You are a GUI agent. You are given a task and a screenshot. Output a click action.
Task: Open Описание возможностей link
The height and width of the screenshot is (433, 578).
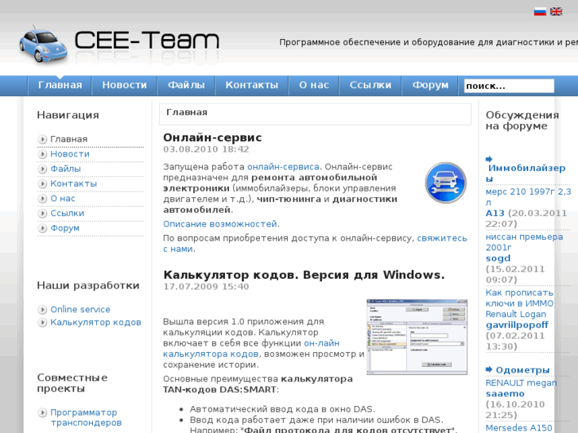tap(220, 224)
